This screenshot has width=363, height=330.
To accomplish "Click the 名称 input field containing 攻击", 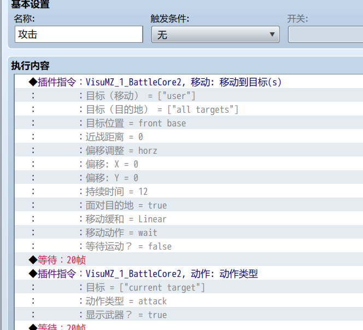I will coord(79,34).
